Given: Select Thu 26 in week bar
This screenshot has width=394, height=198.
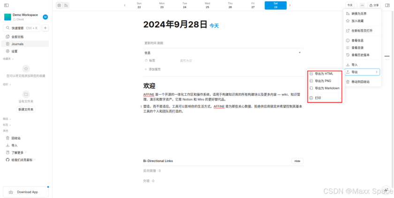Looking at the screenshot, I should click(x=230, y=5).
